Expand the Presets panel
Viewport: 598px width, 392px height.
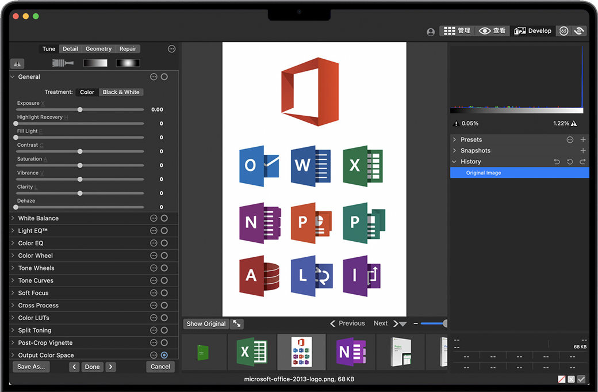[454, 140]
